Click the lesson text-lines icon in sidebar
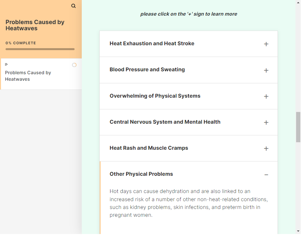This screenshot has height=235, width=301. tap(6, 64)
